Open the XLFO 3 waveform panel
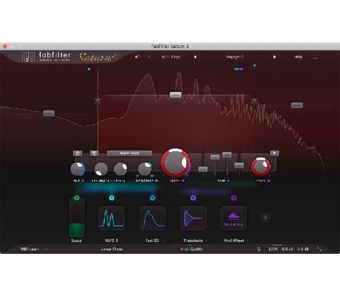The height and width of the screenshot is (297, 340). pyautogui.click(x=112, y=218)
